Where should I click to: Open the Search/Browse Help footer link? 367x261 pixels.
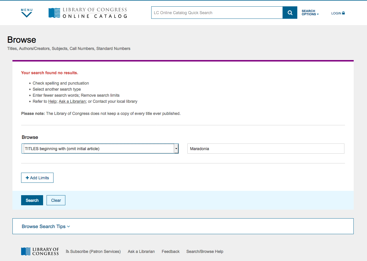[x=205, y=251]
